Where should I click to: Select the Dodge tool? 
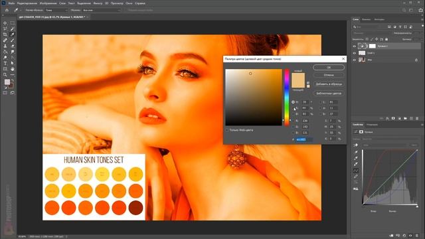tap(5, 58)
